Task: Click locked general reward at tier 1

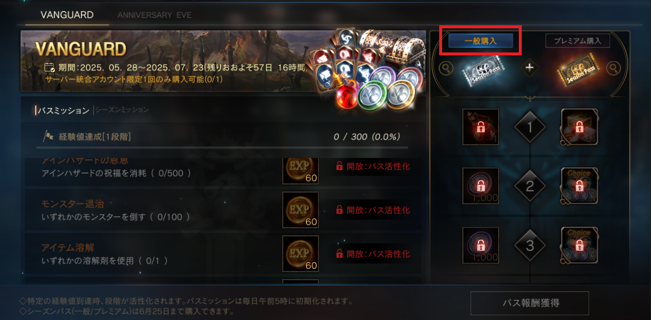Action: (481, 127)
